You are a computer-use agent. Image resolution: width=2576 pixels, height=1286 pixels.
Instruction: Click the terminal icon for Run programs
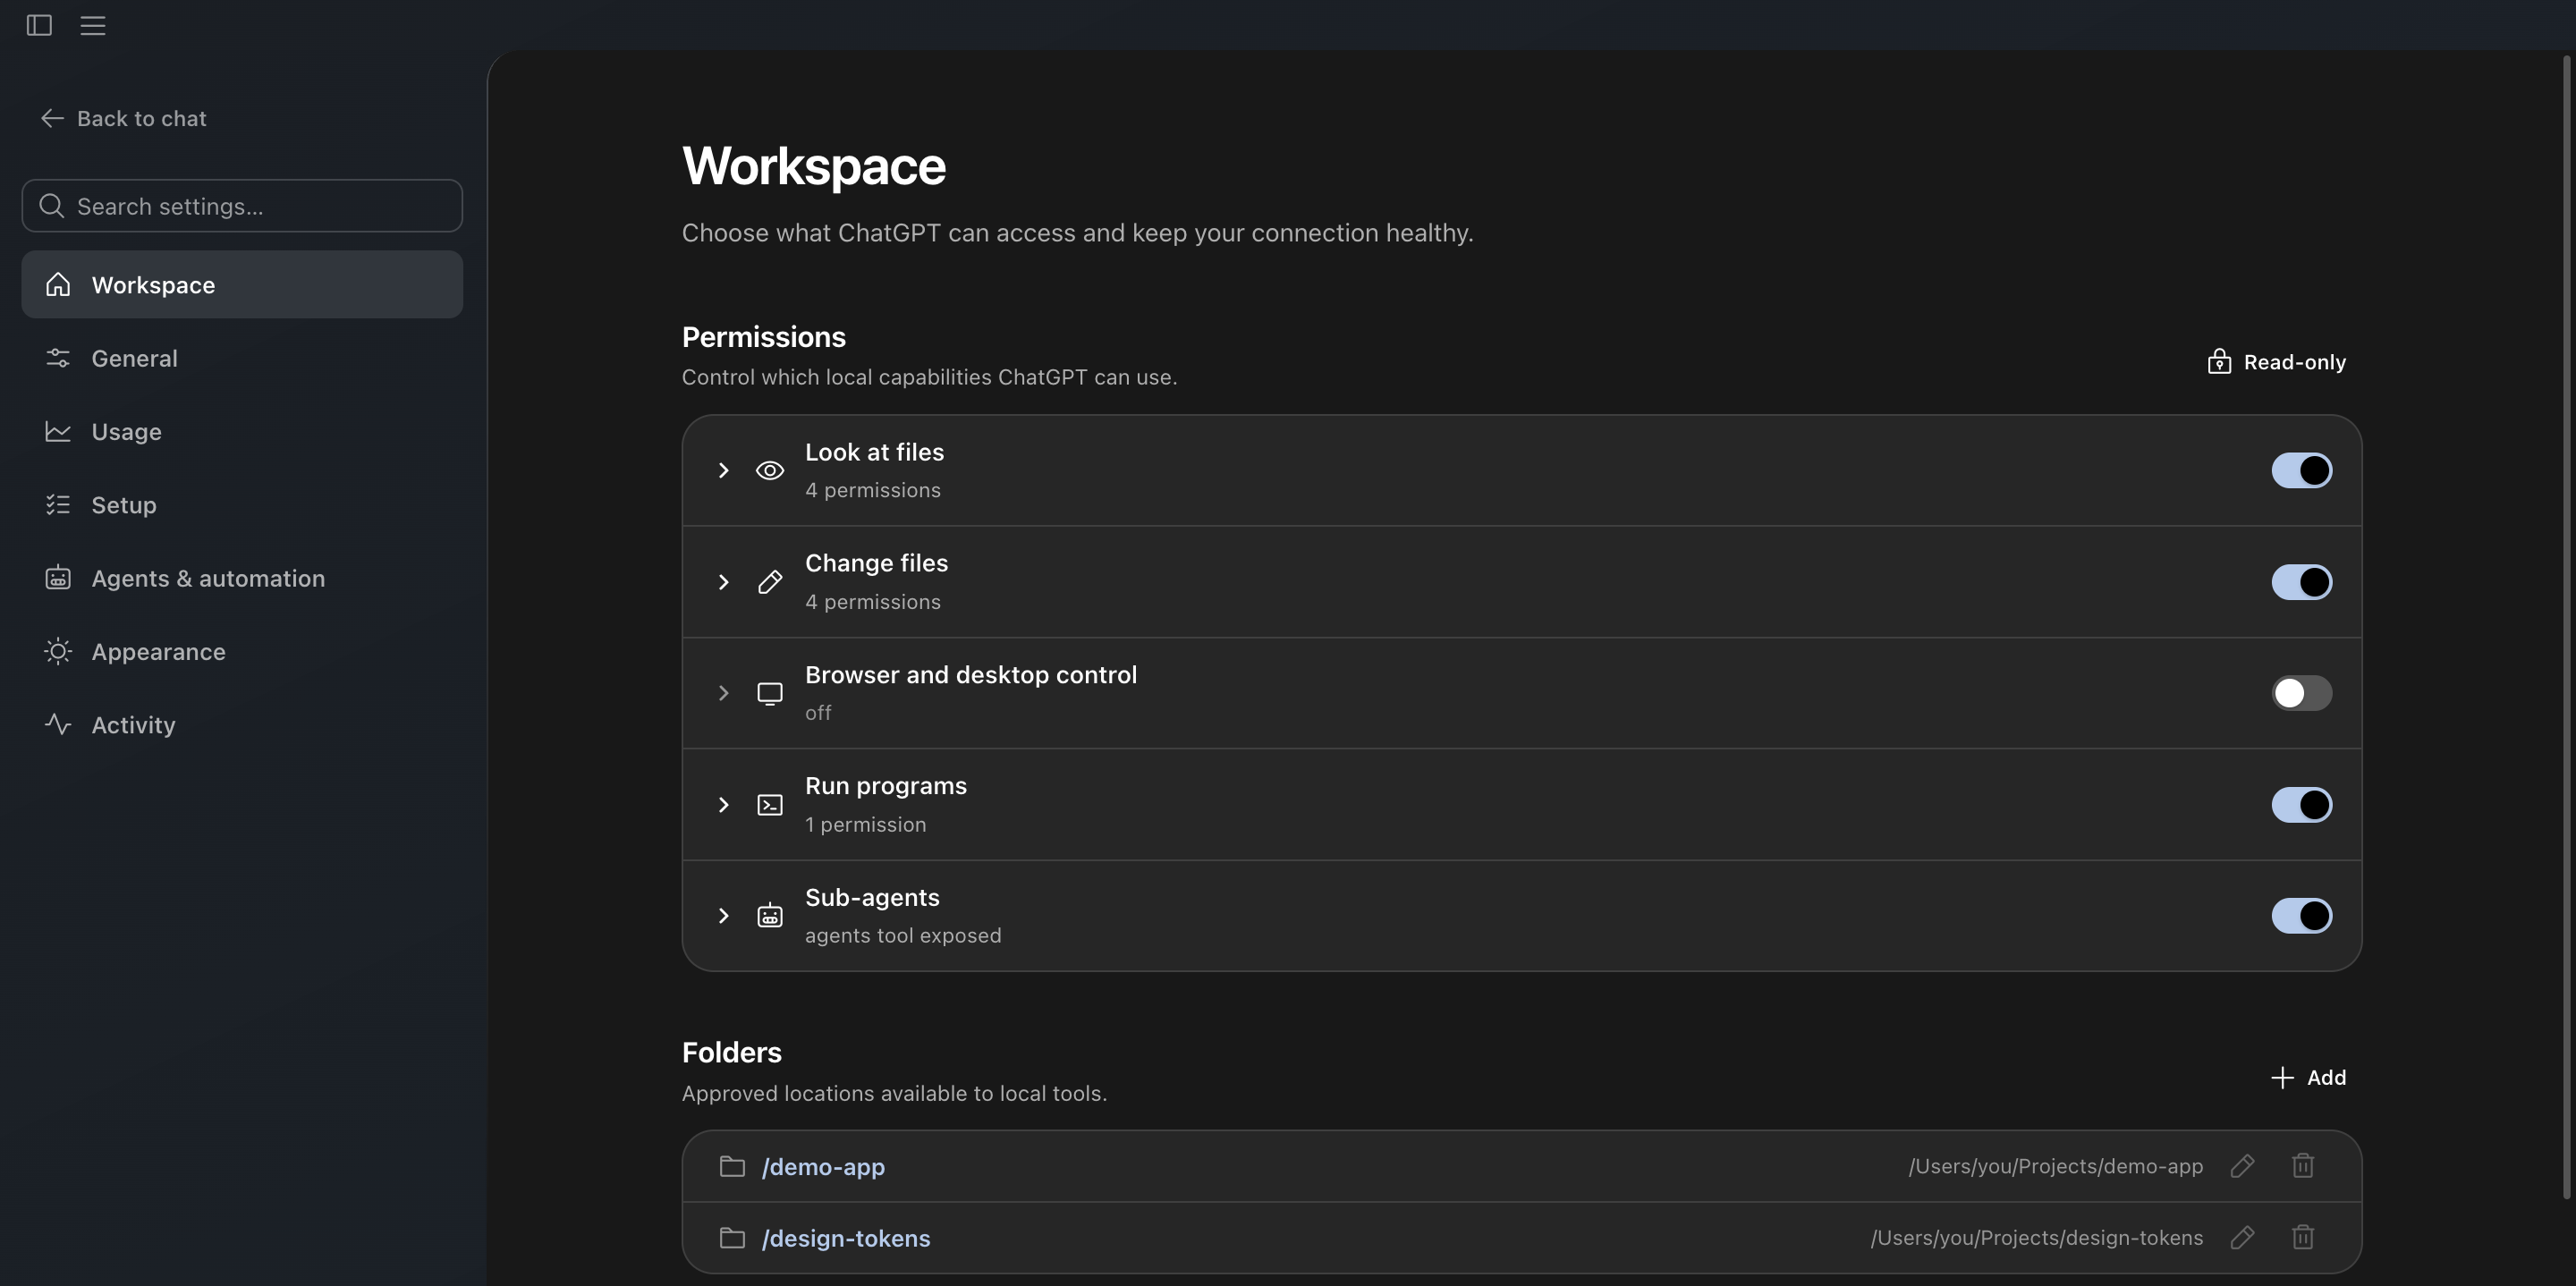769,805
